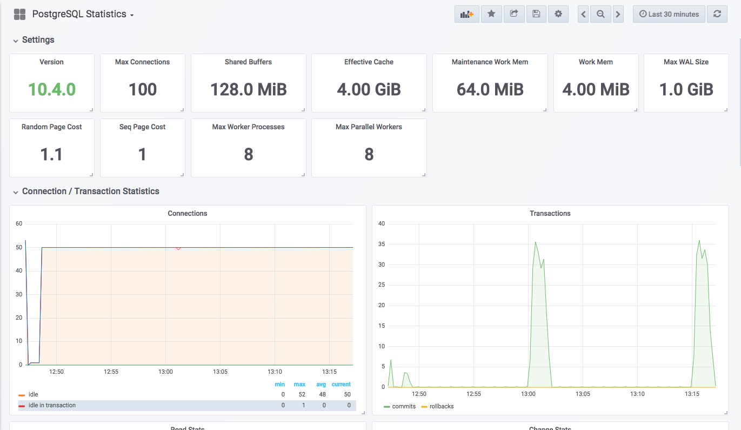Open dashboard settings gear
Screen dimensions: 741x430
point(558,14)
